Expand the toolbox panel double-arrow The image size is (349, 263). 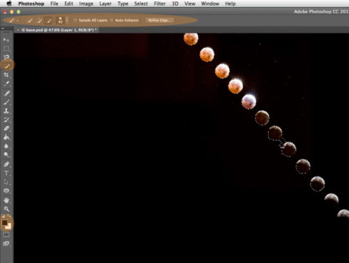click(3, 29)
